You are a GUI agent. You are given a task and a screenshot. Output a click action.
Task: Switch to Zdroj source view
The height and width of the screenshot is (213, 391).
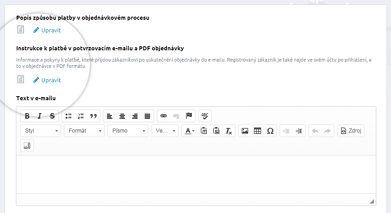(x=351, y=131)
